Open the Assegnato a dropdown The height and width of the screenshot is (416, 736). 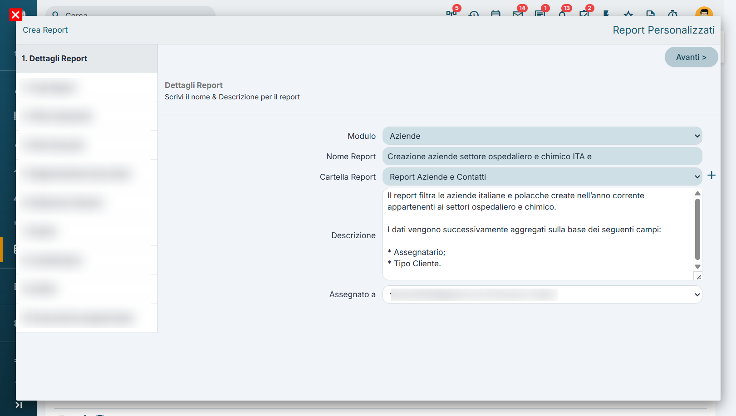(x=542, y=294)
